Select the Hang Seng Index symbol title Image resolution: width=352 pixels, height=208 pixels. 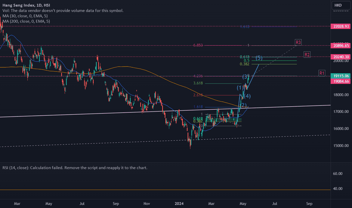click(26, 5)
